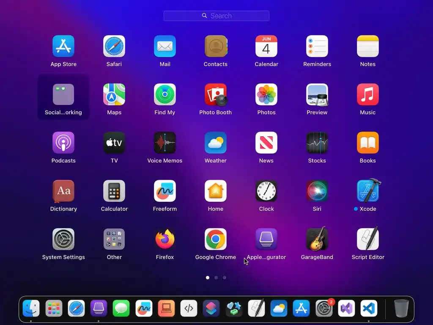Image resolution: width=433 pixels, height=325 pixels.
Task: Open Google Chrome
Action: tap(216, 239)
